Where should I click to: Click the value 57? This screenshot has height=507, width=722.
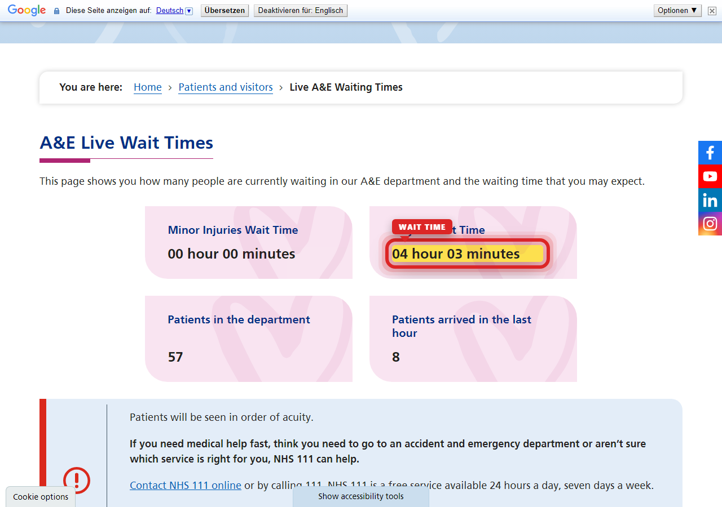(x=175, y=357)
